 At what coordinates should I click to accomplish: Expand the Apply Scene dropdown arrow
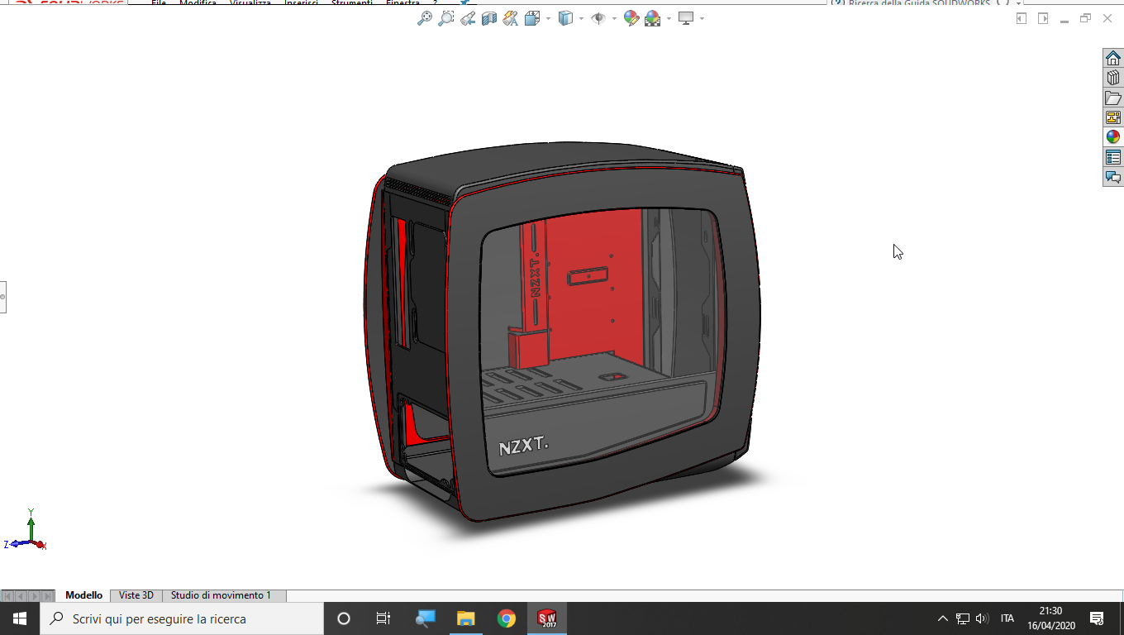(x=669, y=18)
